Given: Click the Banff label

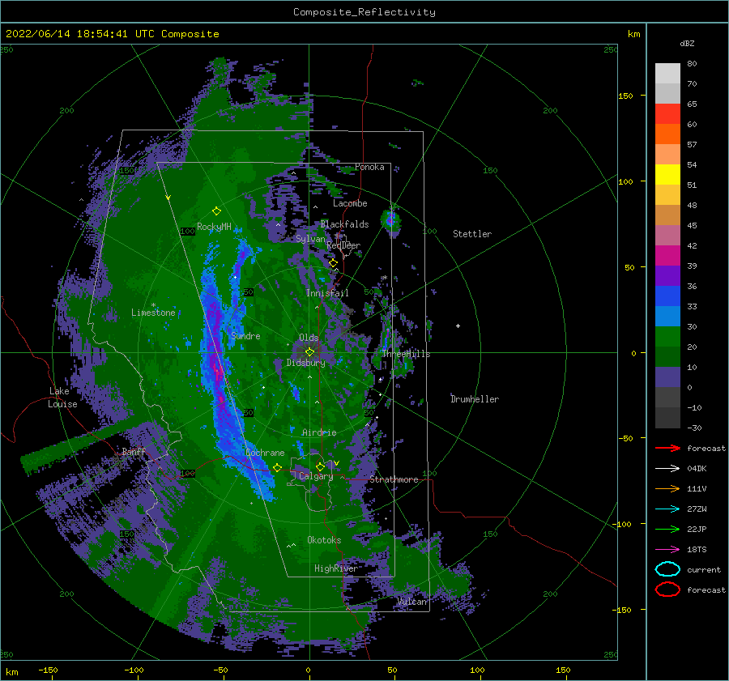Looking at the screenshot, I should click(134, 452).
